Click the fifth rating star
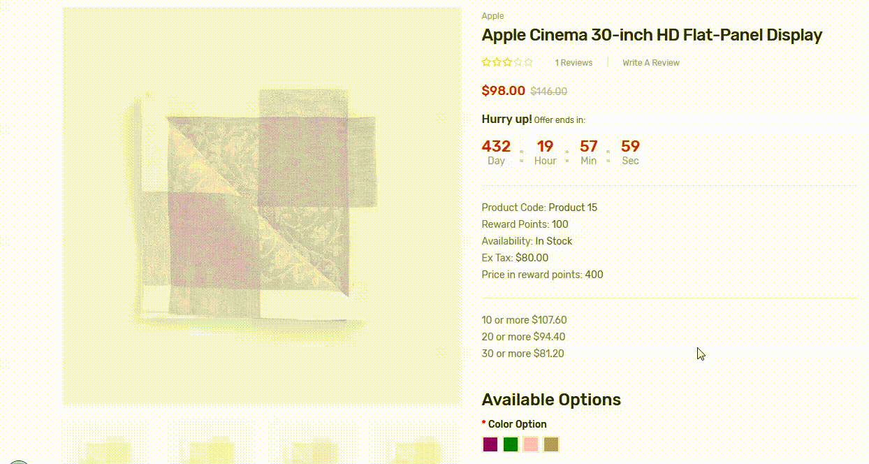 tap(528, 62)
